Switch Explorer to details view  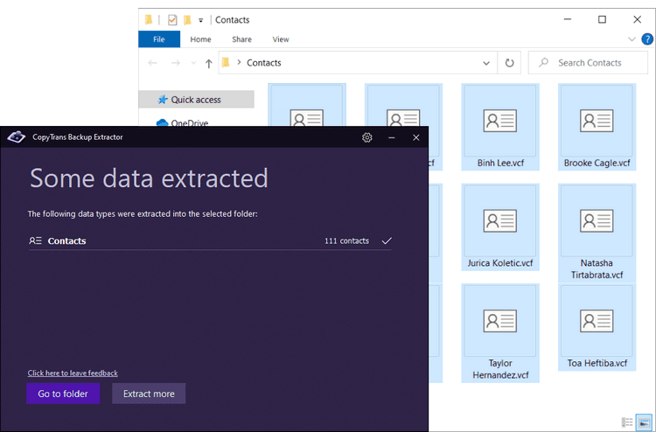point(627,422)
